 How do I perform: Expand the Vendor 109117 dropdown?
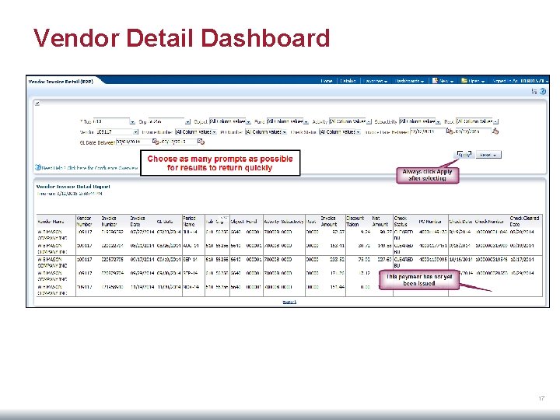[135, 132]
